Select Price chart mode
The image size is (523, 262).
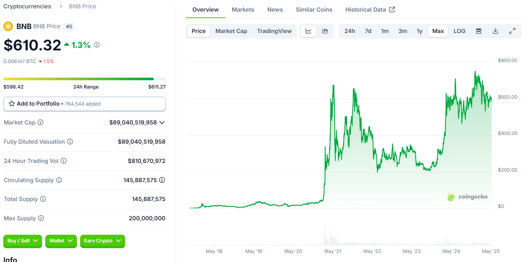click(x=199, y=31)
